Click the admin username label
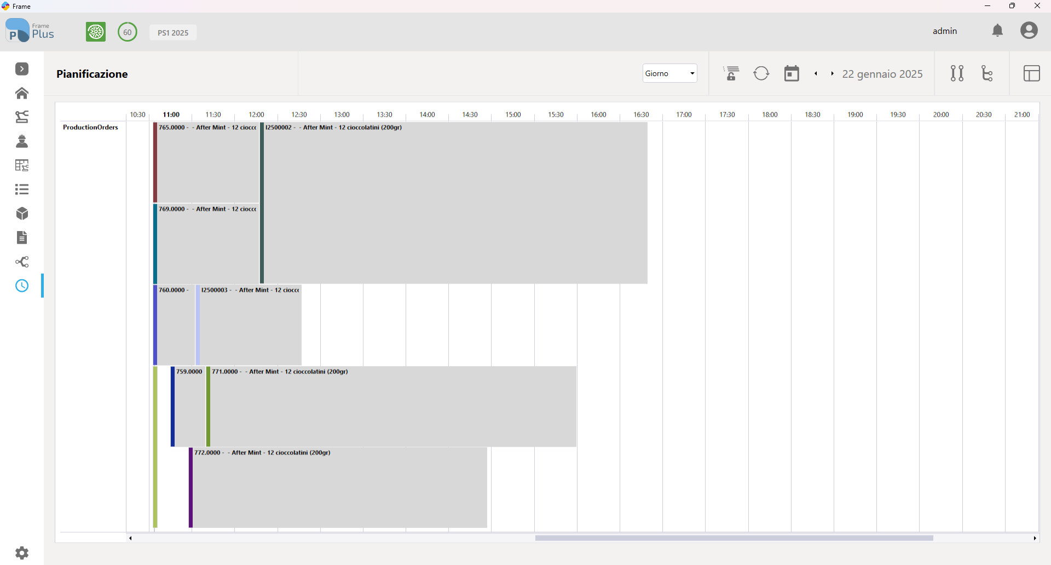Viewport: 1051px width, 565px height. [x=945, y=31]
